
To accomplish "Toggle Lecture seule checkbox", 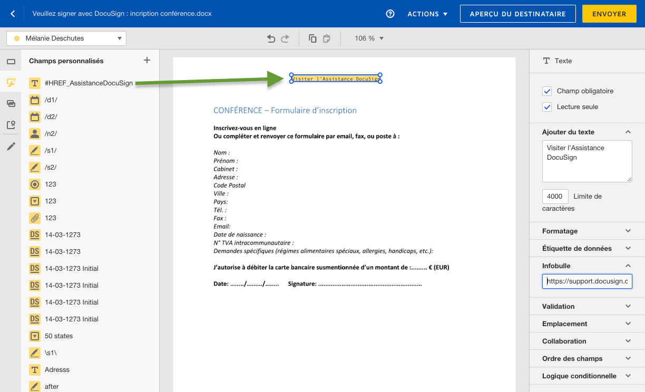I will [x=547, y=107].
